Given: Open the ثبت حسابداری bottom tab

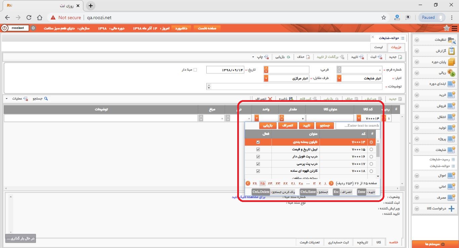Looking at the screenshot, I should [338, 242].
